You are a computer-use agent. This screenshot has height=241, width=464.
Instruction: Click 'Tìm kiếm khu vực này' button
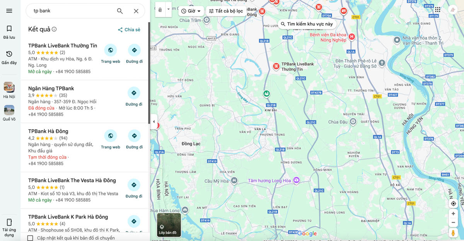pos(307,24)
